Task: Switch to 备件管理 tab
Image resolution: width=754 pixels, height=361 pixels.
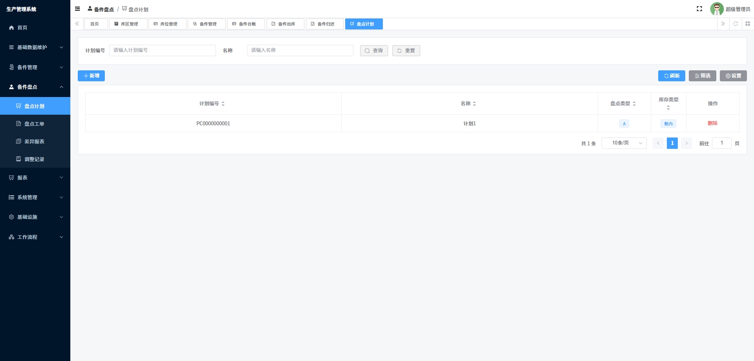Action: (x=207, y=24)
